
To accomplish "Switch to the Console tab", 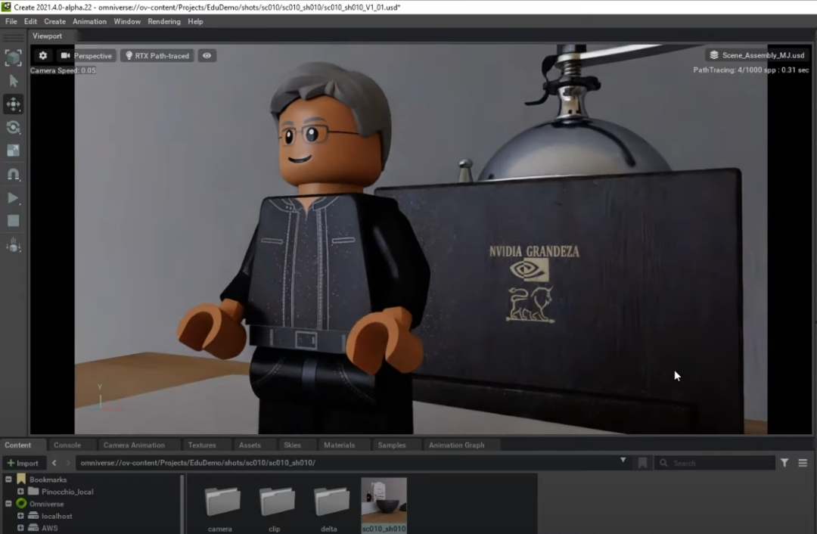I will 67,445.
